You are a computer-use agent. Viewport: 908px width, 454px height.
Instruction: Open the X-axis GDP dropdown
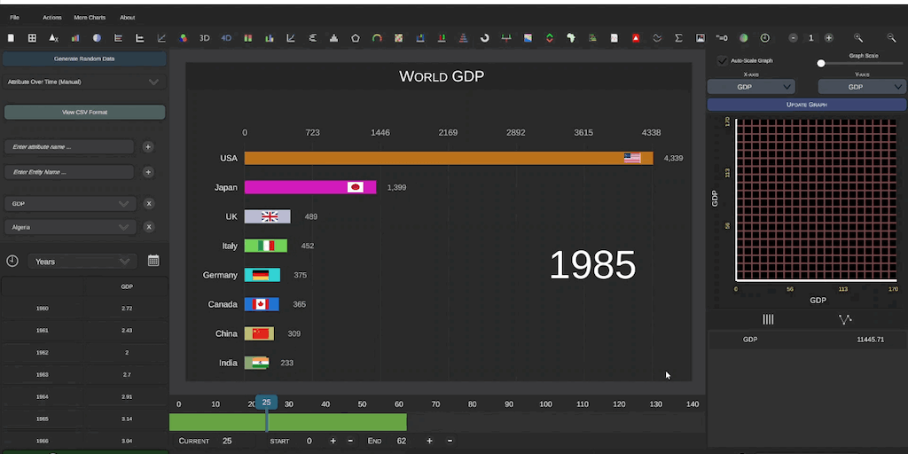pyautogui.click(x=751, y=87)
